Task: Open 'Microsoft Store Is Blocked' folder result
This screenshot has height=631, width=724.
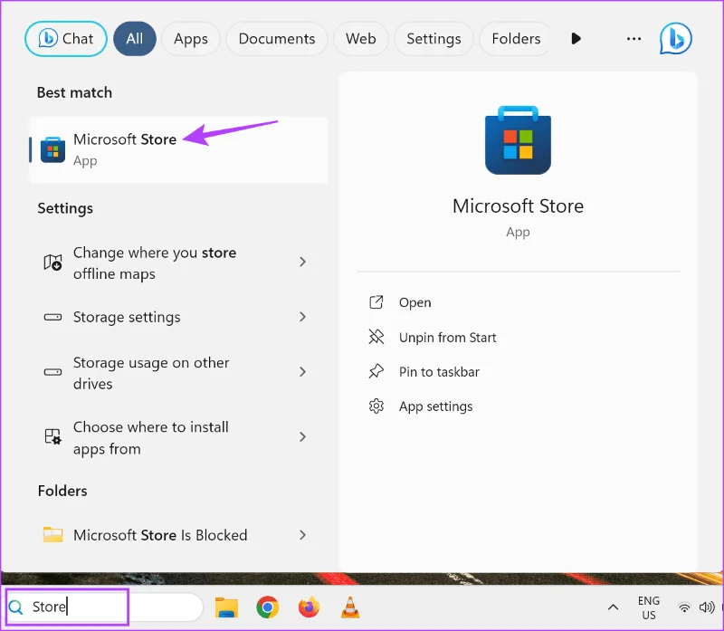Action: 178,535
